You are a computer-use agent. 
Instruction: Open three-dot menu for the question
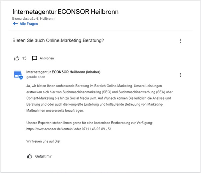pos(180,41)
